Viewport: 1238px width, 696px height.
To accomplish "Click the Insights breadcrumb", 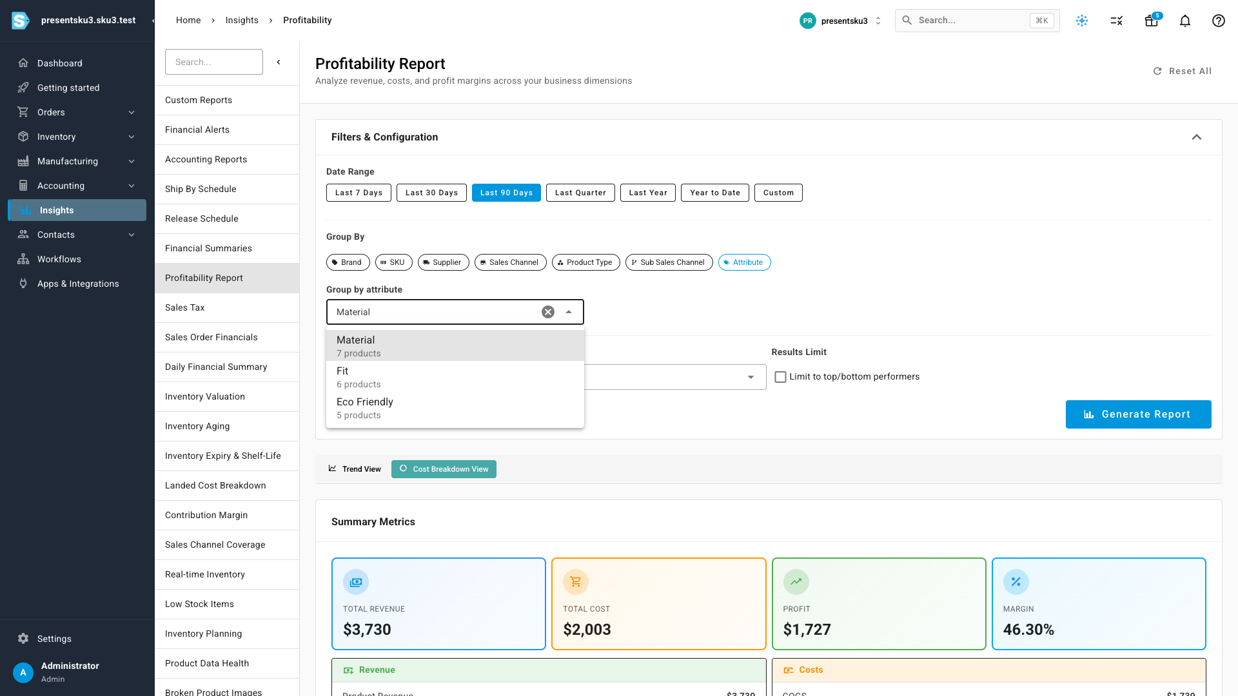I will (242, 20).
